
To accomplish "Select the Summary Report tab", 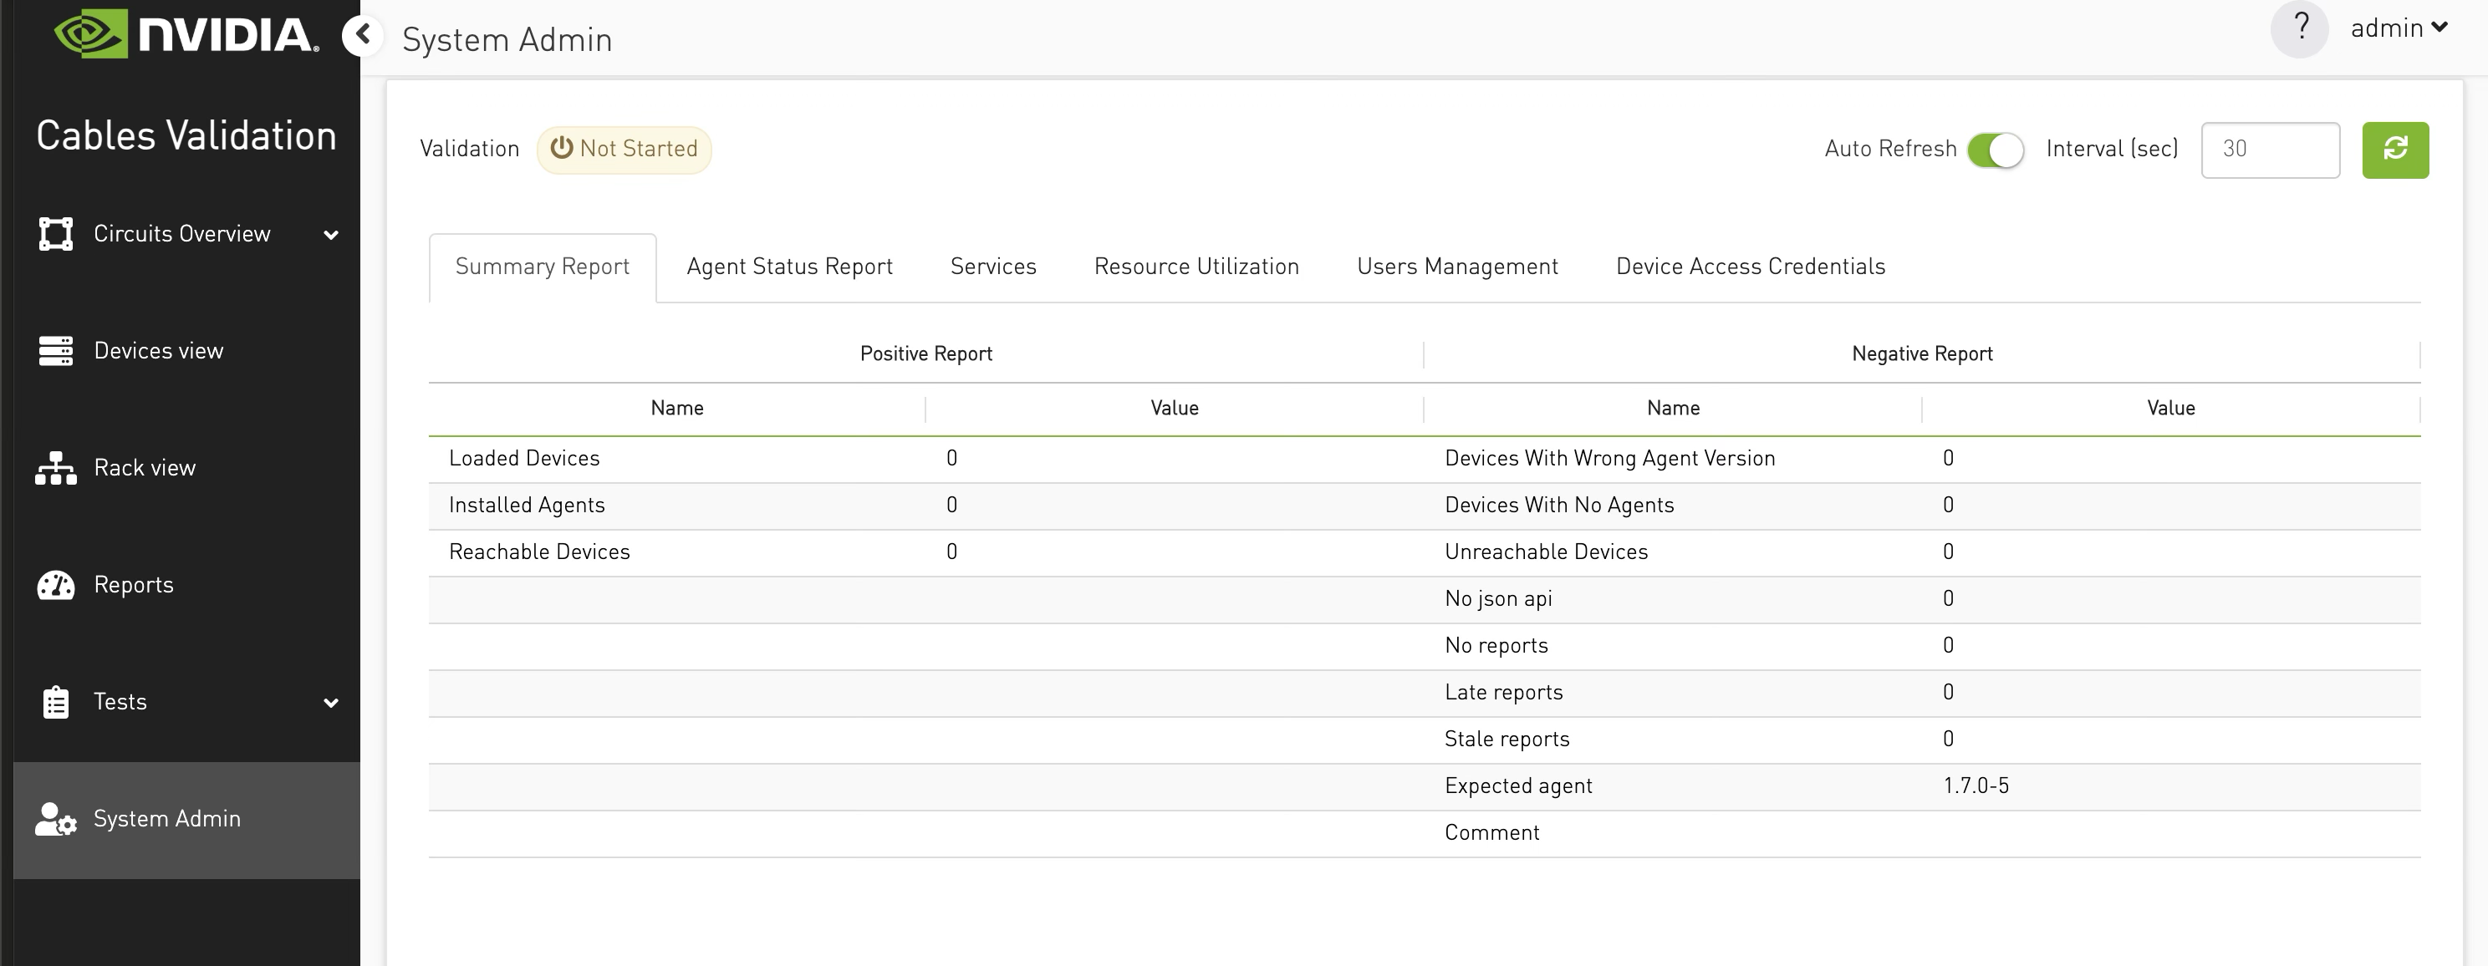I will 542,267.
